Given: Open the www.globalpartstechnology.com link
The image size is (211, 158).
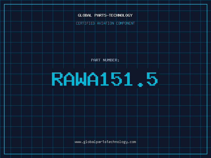Looking at the screenshot, I should pyautogui.click(x=105, y=142).
